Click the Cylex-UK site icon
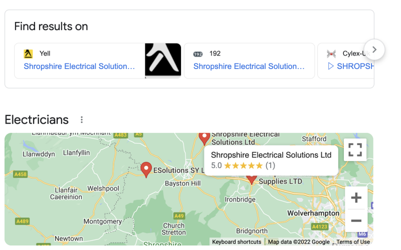 click(331, 54)
